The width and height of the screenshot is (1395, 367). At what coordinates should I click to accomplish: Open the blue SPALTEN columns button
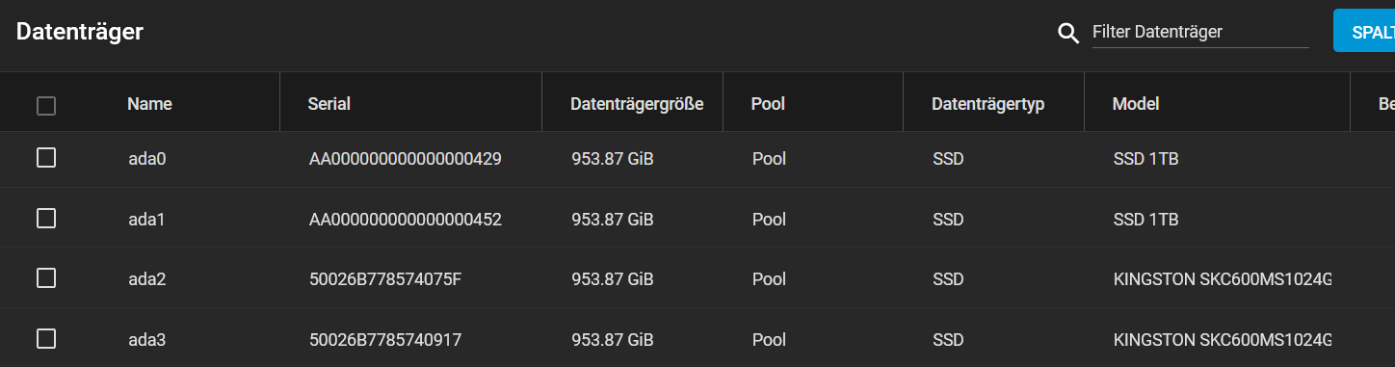click(1364, 31)
